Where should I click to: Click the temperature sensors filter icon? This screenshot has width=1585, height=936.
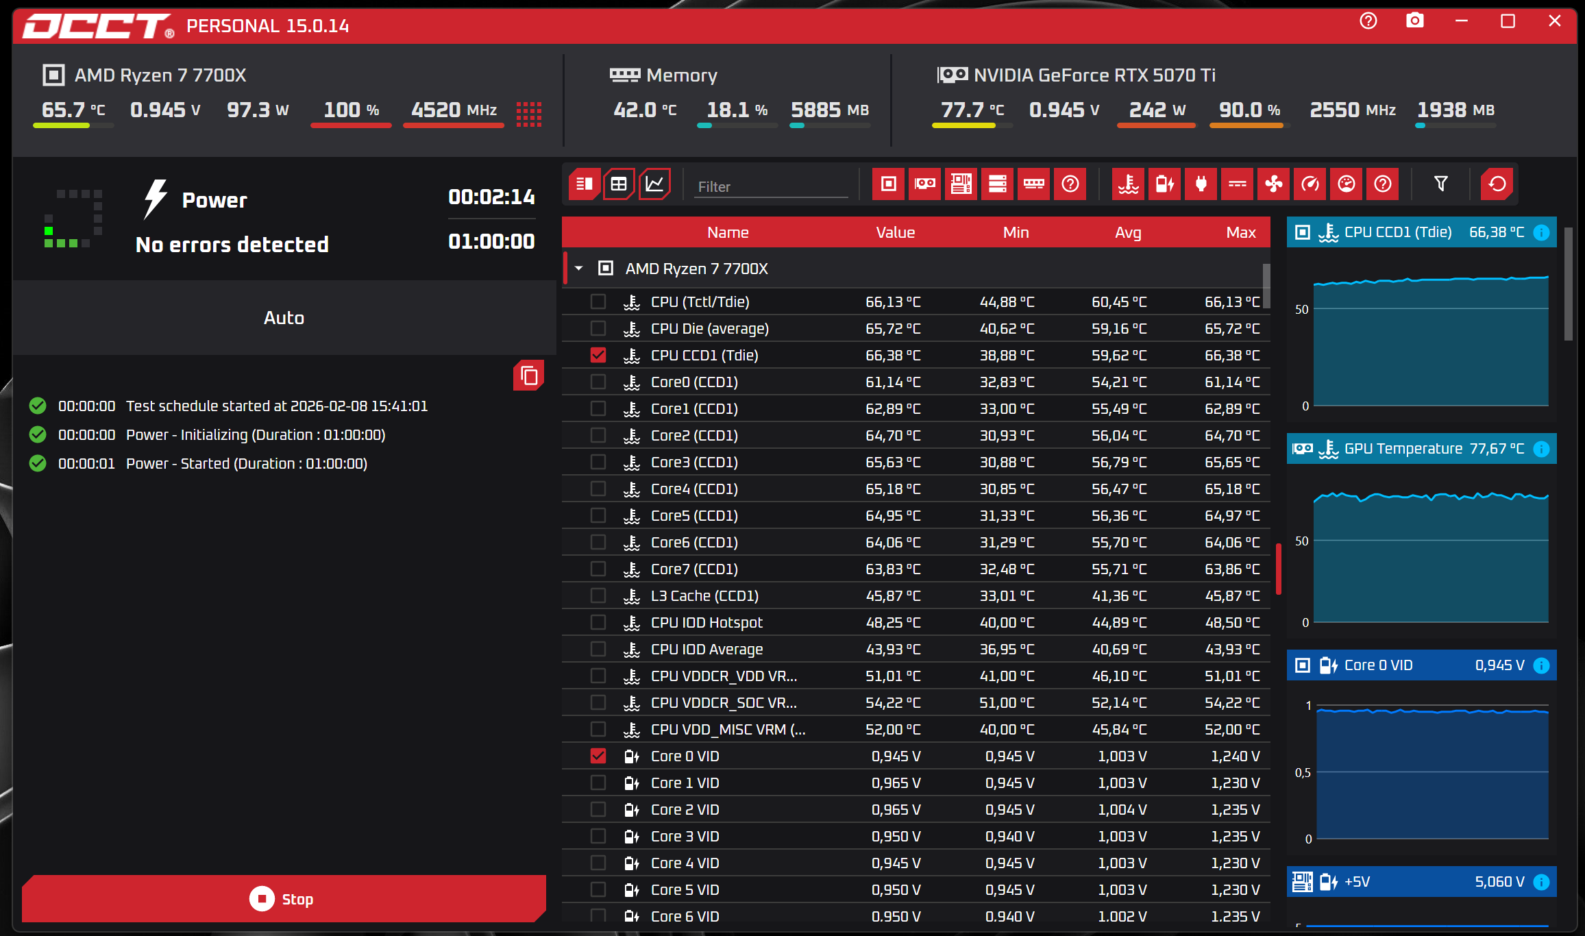pos(1128,184)
